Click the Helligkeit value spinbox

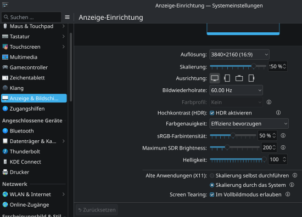pos(278,159)
